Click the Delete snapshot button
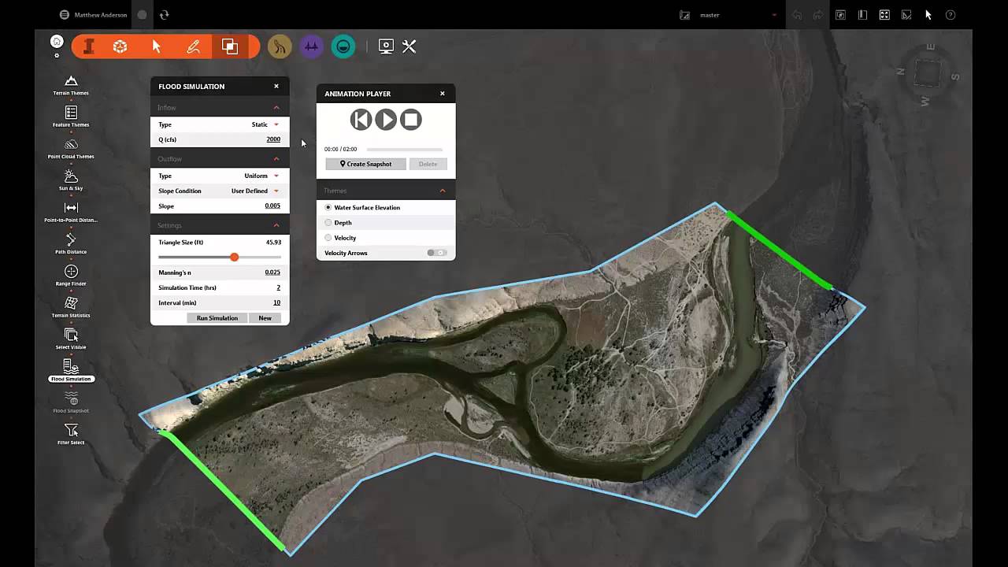The image size is (1008, 567). (x=428, y=164)
